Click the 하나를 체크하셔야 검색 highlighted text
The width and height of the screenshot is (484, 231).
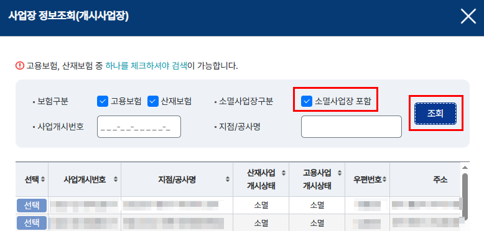[x=146, y=66]
